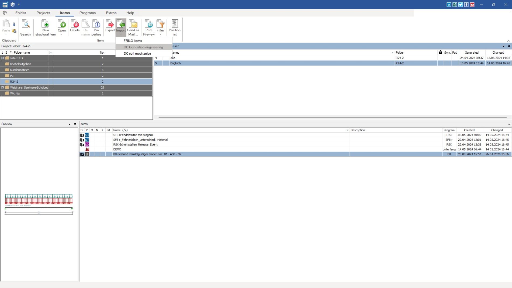Choose DC soil mechanics import option
Viewport: 512px width, 288px height.
(144, 54)
